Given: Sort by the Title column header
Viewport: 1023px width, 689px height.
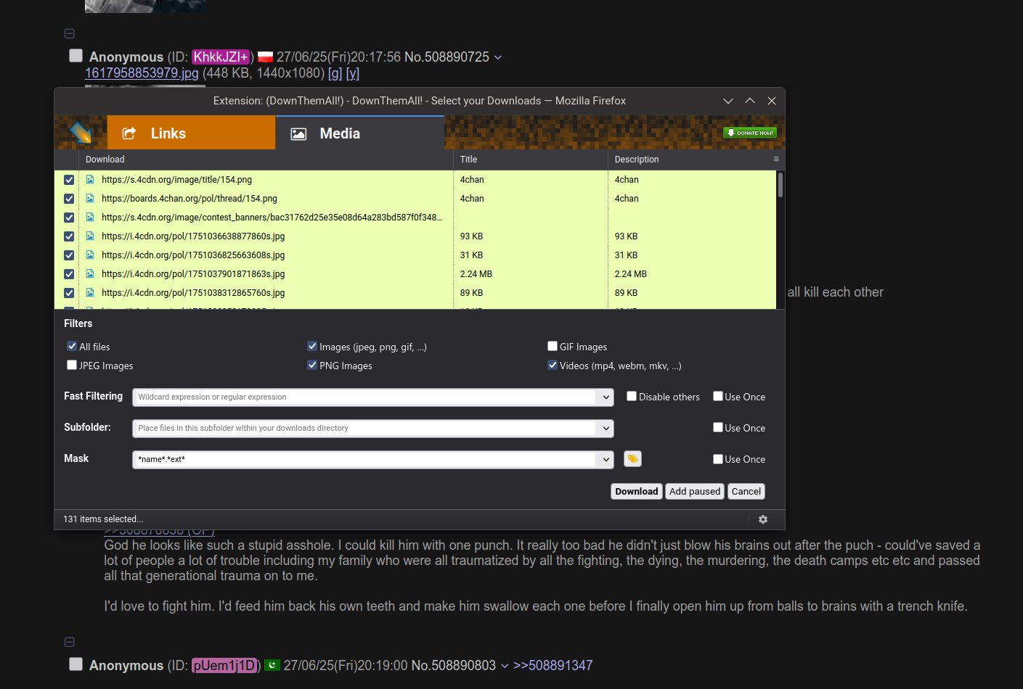Looking at the screenshot, I should (531, 160).
